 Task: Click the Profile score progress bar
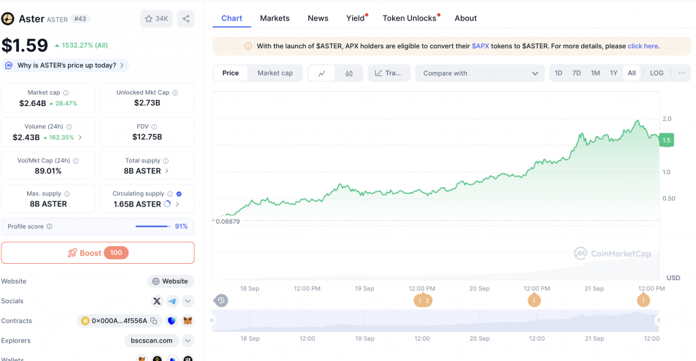[153, 226]
